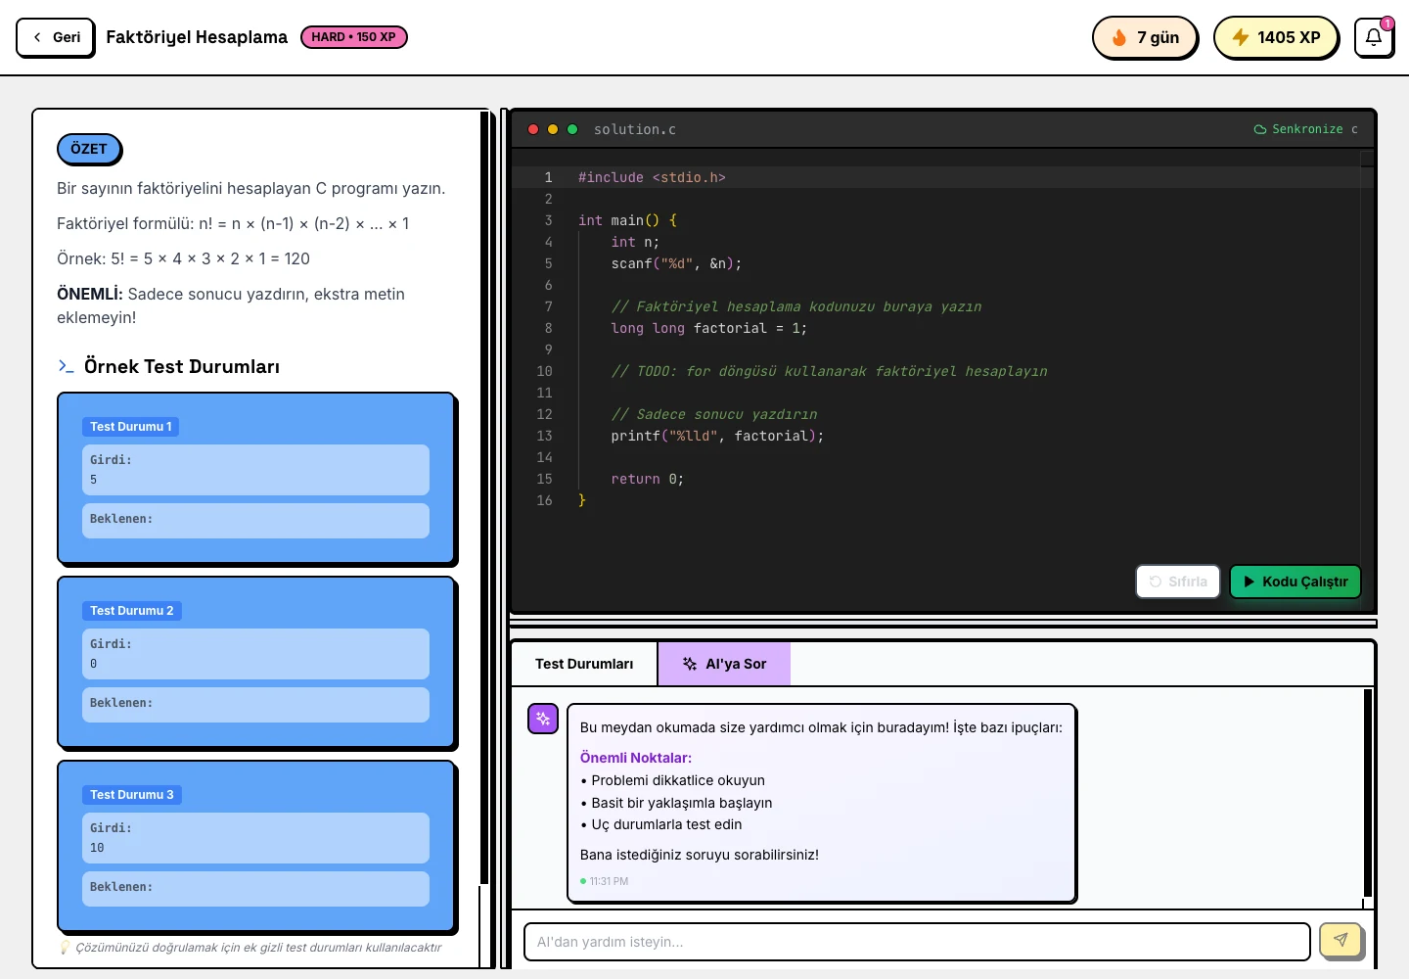The width and height of the screenshot is (1409, 979).
Task: Click the TODO for döngüsü comment line
Action: click(829, 371)
